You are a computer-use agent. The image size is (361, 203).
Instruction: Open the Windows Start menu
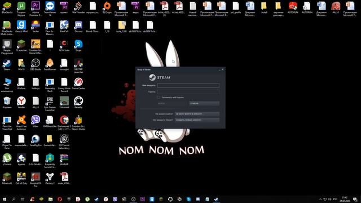[x=5, y=199]
